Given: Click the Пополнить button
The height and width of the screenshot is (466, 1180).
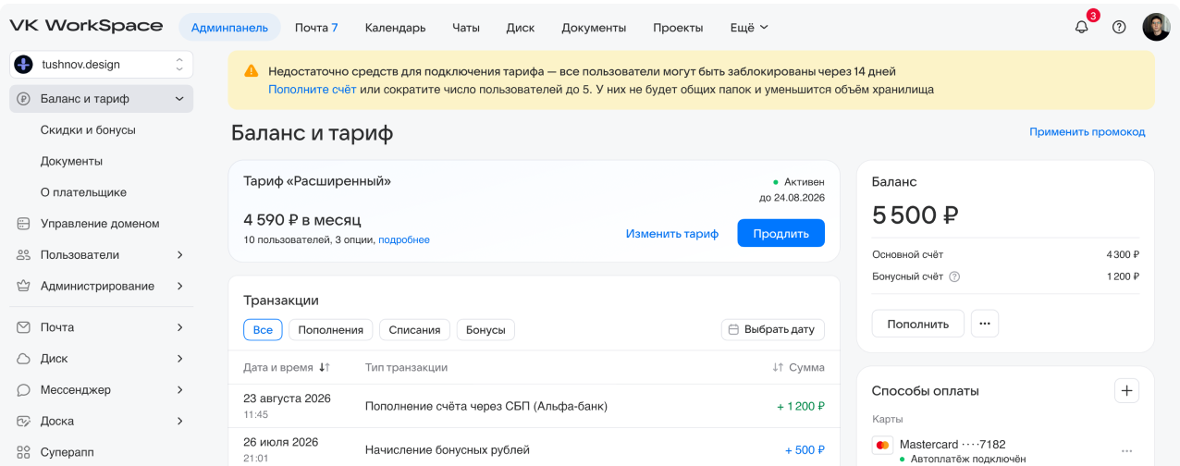Looking at the screenshot, I should (x=918, y=324).
